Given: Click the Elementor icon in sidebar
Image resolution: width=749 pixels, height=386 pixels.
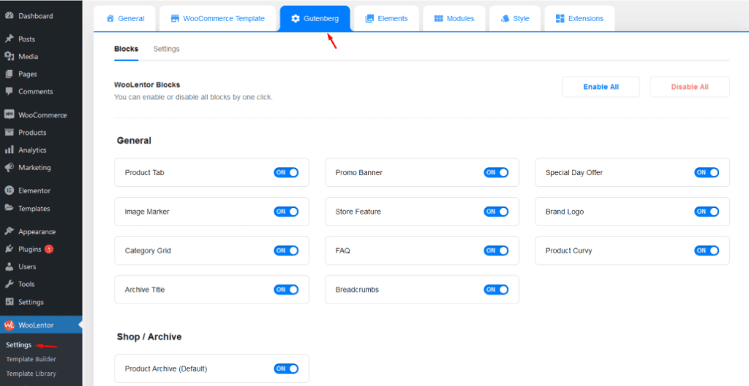Looking at the screenshot, I should pos(9,190).
